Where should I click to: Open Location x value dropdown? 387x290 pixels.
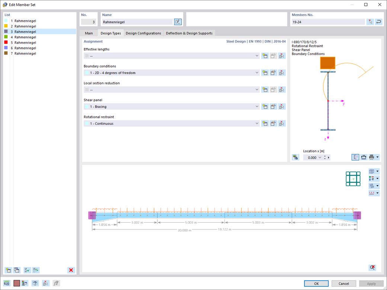click(320, 157)
